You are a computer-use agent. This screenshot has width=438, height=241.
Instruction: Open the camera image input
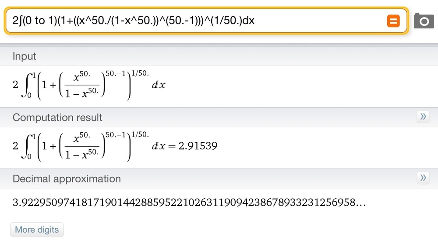pos(424,21)
